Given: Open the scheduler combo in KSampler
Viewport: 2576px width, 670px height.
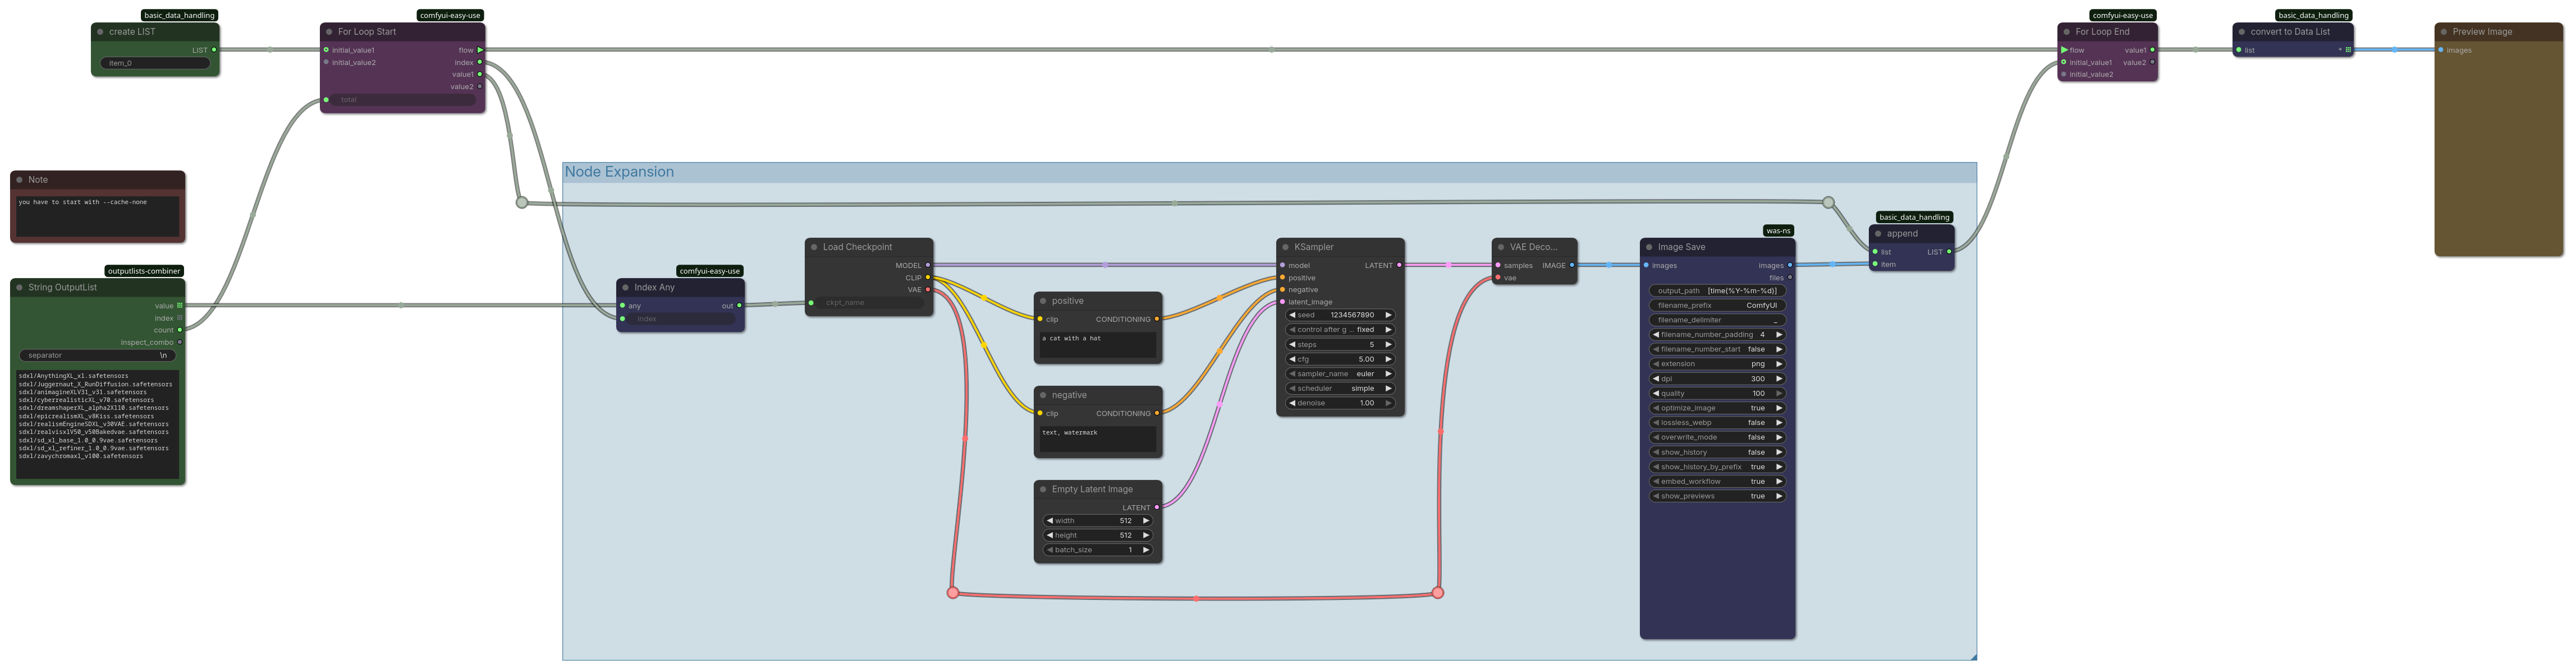Looking at the screenshot, I should (x=1340, y=389).
